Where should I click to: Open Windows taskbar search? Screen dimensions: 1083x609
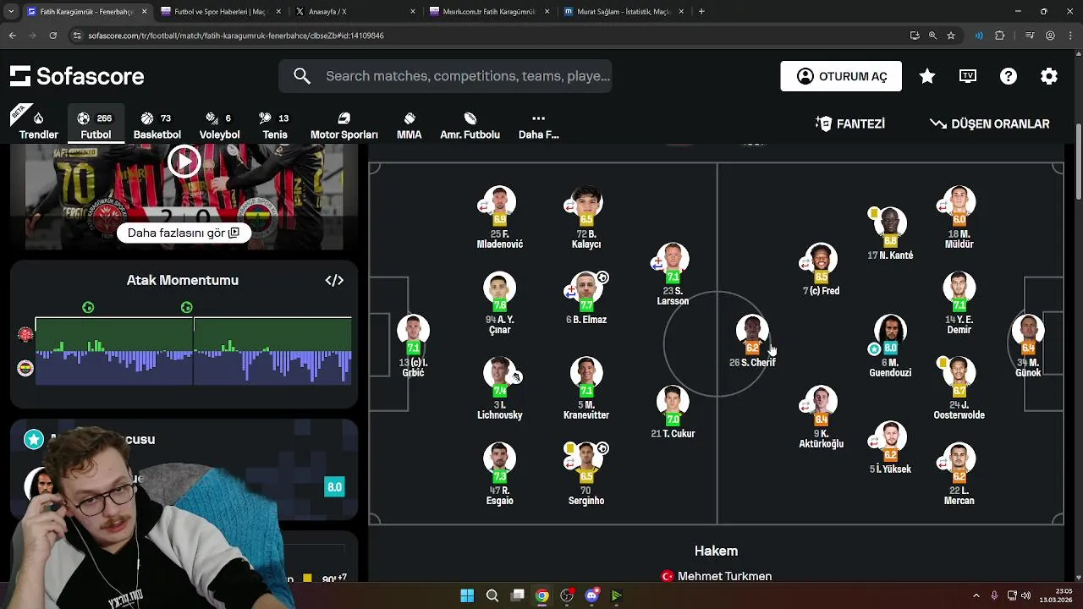492,595
